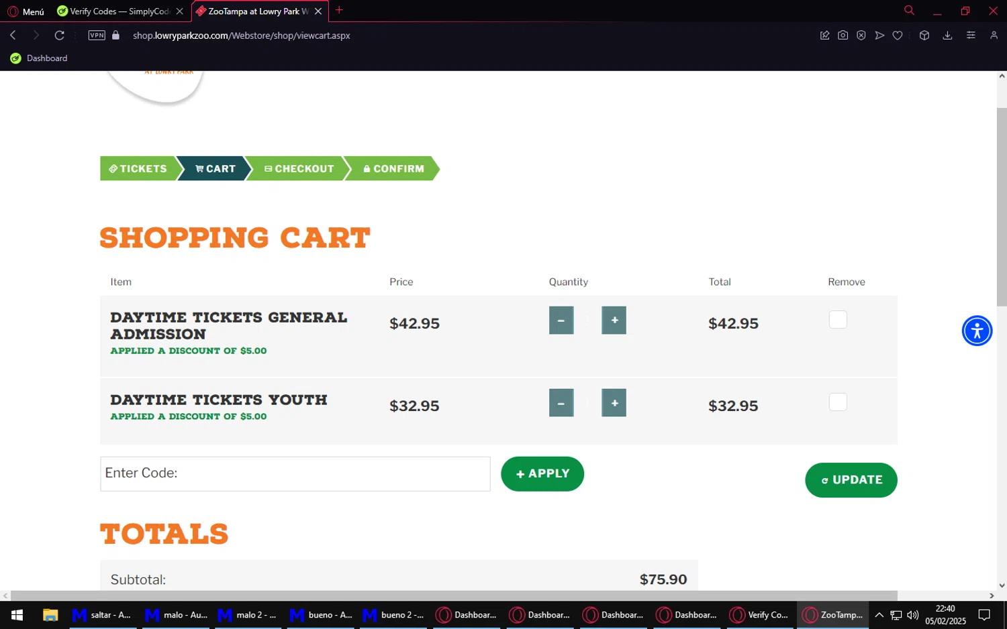
Task: Check Remove box for Youth tickets
Action: (x=838, y=402)
